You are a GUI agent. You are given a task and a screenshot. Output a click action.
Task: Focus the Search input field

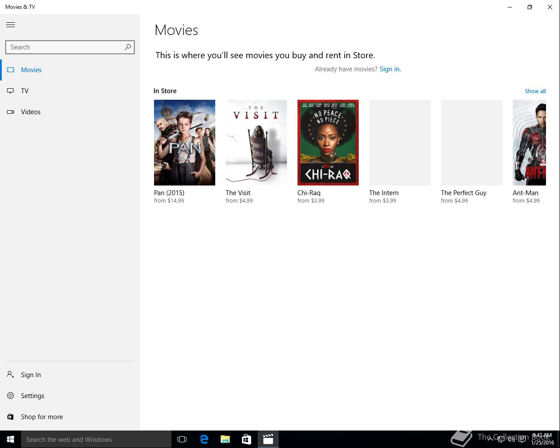click(70, 47)
